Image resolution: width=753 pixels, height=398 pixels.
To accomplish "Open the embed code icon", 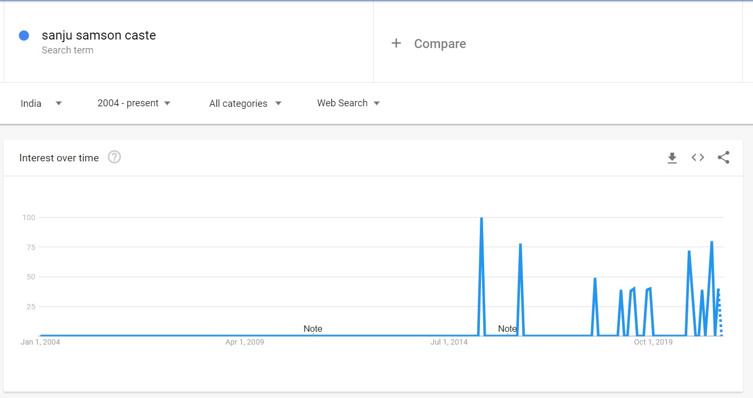I will 697,158.
